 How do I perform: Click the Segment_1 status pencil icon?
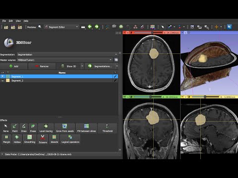click(115, 76)
